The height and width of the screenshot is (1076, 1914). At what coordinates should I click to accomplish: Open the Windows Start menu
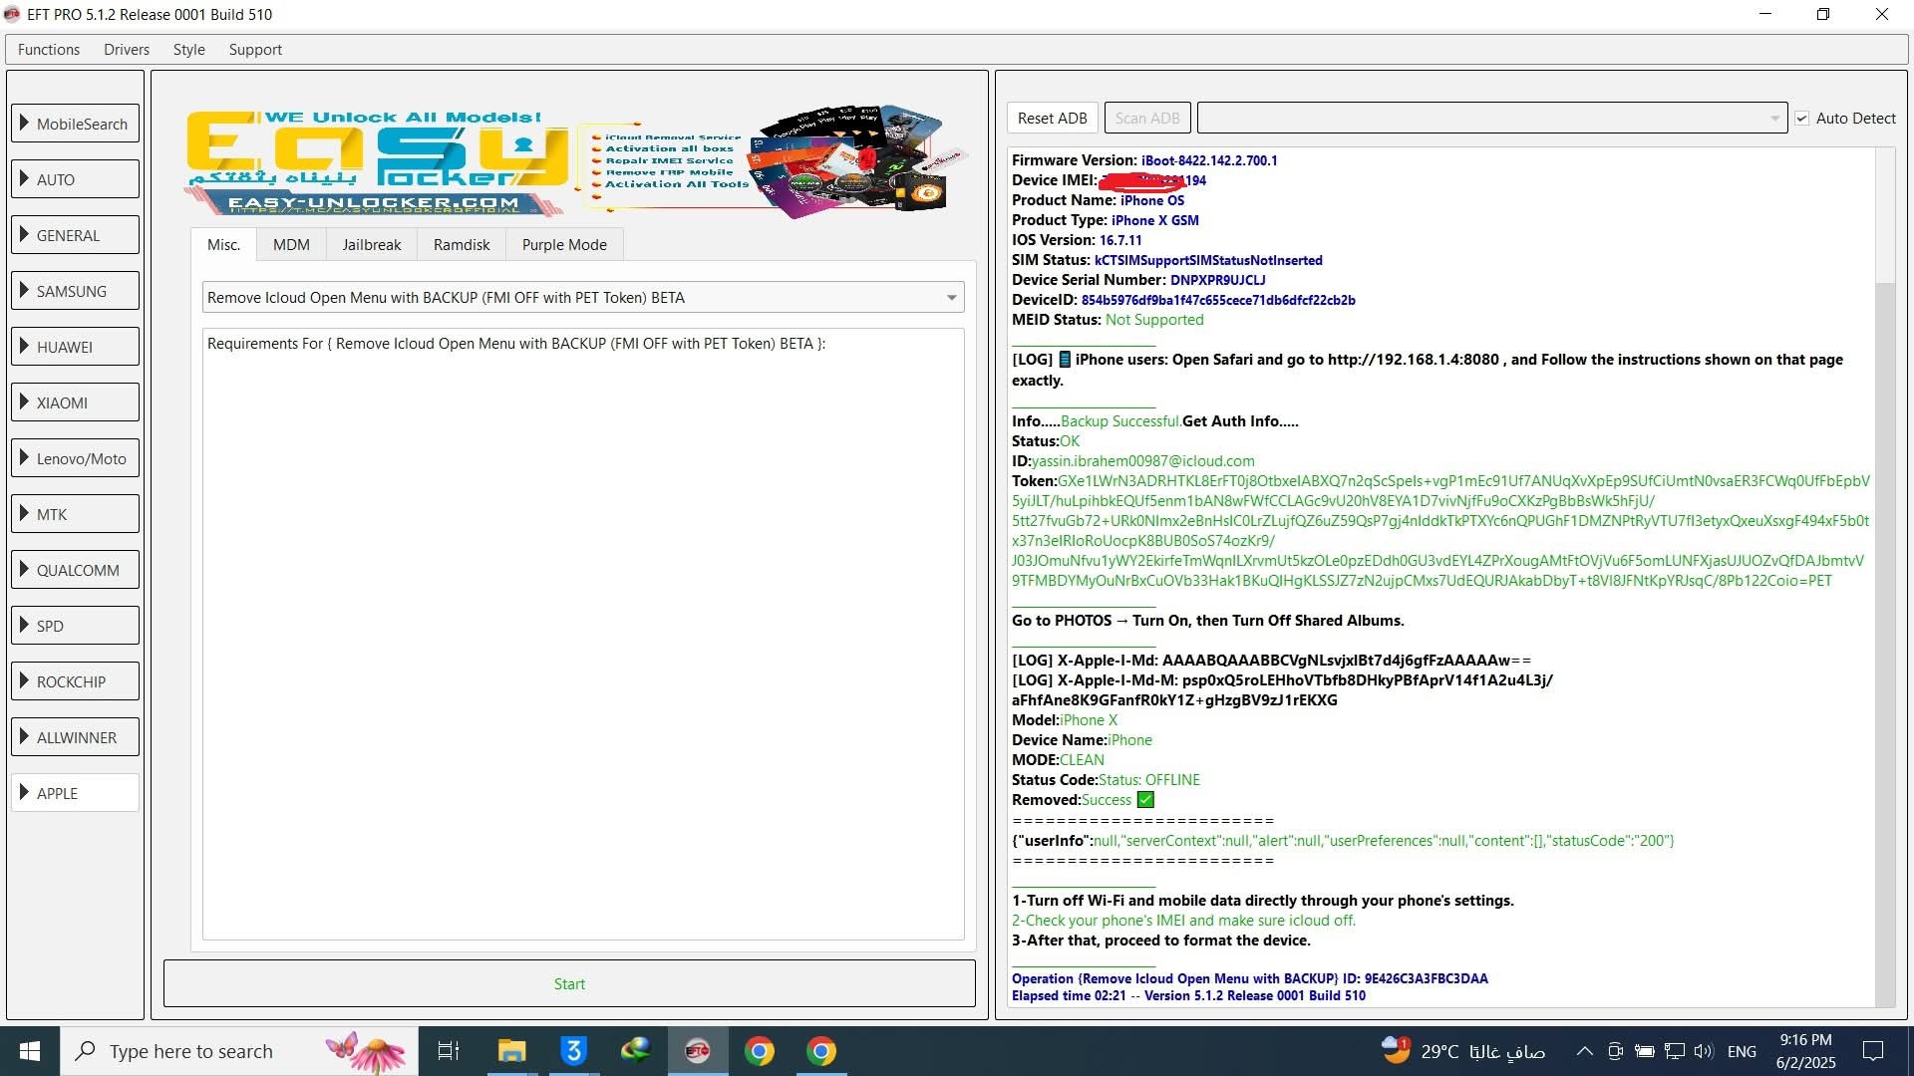29,1051
